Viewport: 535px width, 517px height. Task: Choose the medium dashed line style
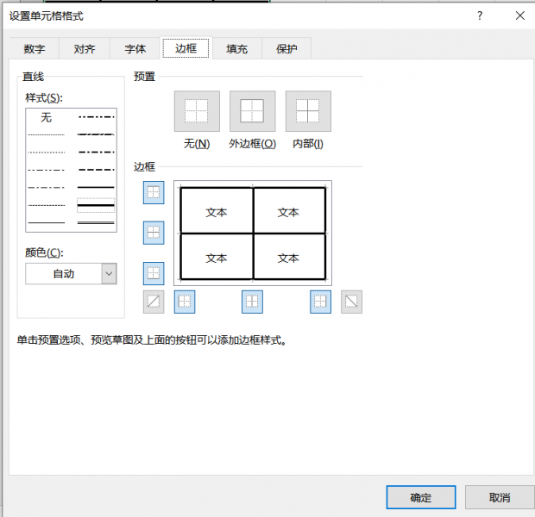tap(96, 170)
